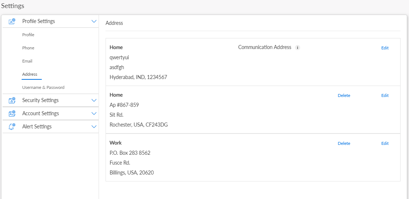Click the Profile Settings icon in sidebar
Viewport: 409px width, 199px height.
point(12,21)
